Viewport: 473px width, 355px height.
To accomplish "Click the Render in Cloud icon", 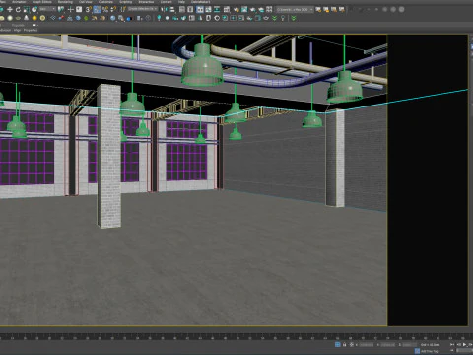I will click(261, 9).
